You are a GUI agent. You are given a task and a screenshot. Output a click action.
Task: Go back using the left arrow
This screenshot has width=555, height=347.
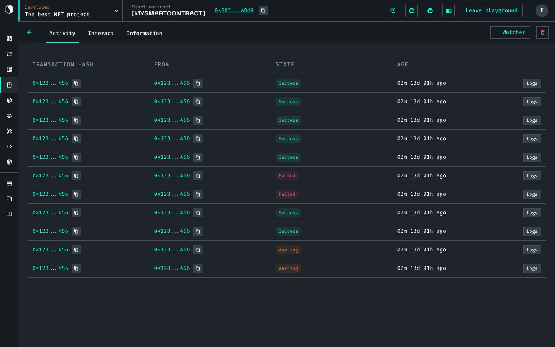29,32
